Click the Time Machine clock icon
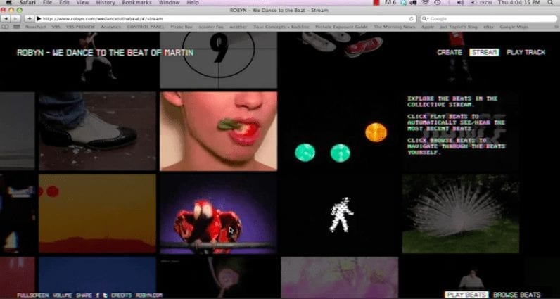 (438, 3)
